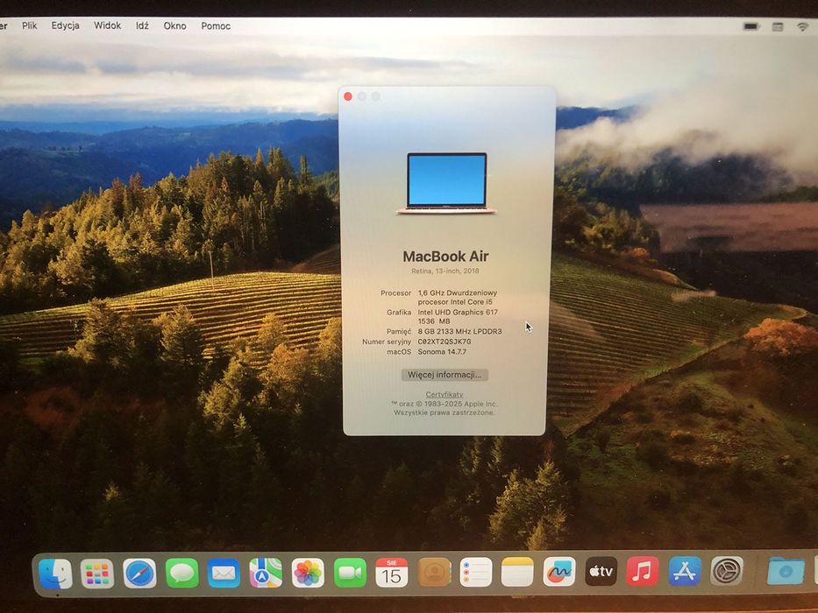Close the About This Mac window
This screenshot has height=613, width=818.
348,96
